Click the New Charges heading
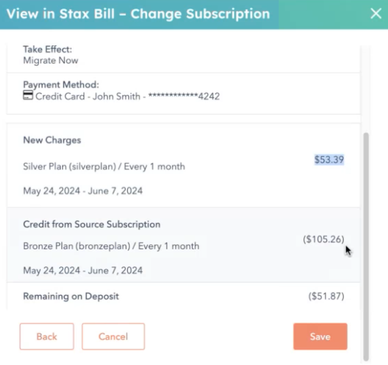The width and height of the screenshot is (388, 365). (52, 140)
